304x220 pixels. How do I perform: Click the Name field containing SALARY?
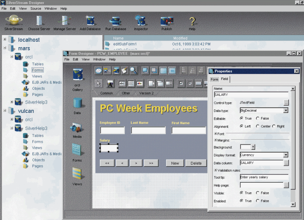(251, 95)
